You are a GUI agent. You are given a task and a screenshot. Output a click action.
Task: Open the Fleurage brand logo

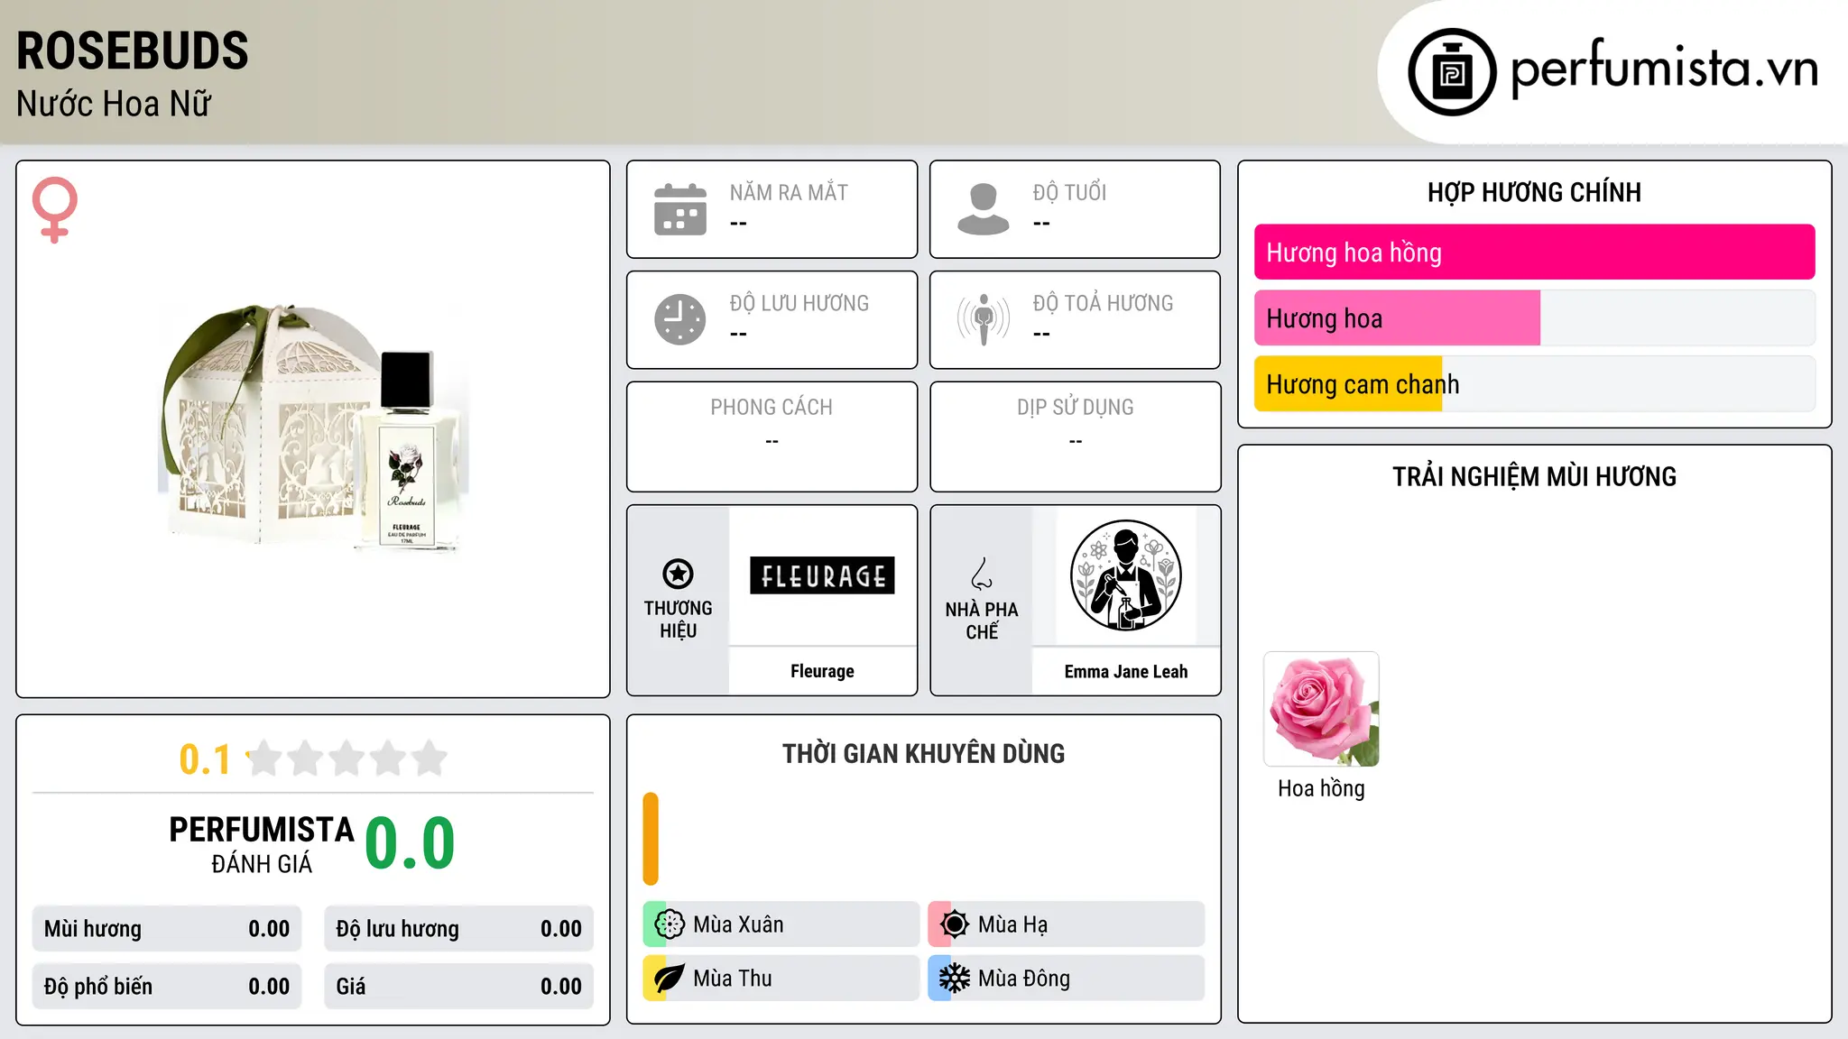coord(822,575)
